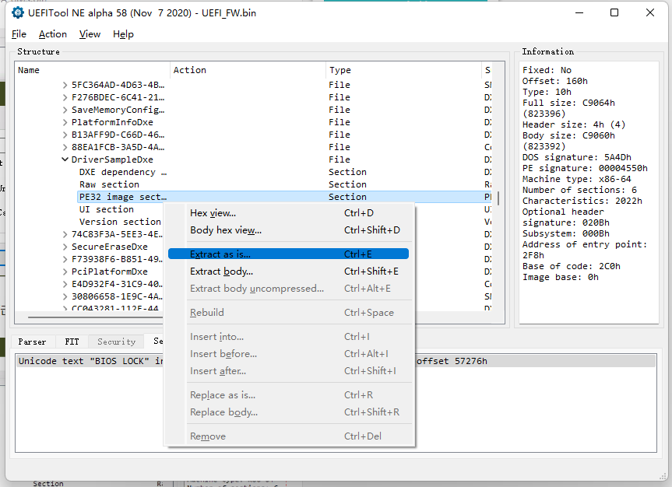
Task: Open the View menu
Action: (x=90, y=34)
